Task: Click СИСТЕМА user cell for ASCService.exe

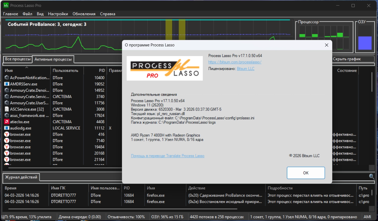Action: click(x=62, y=109)
